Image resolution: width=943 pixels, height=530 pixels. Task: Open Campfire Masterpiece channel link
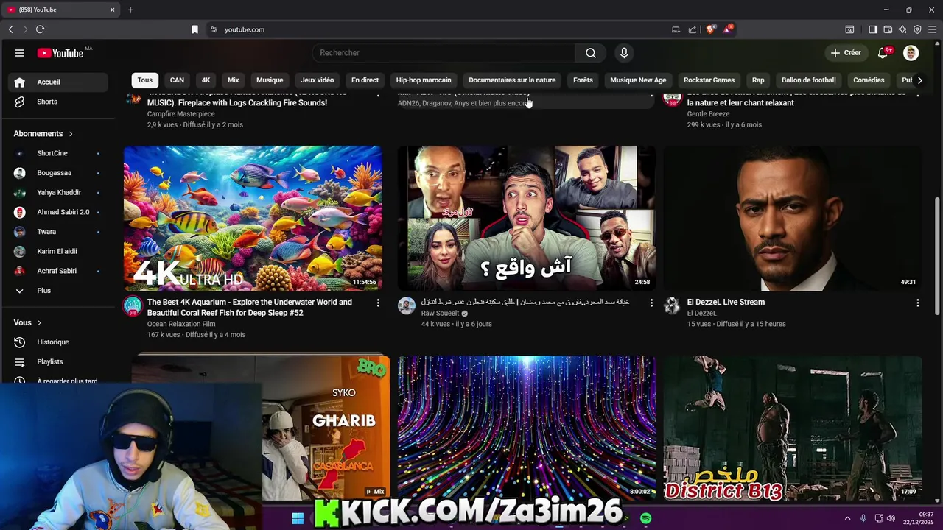[x=180, y=114]
